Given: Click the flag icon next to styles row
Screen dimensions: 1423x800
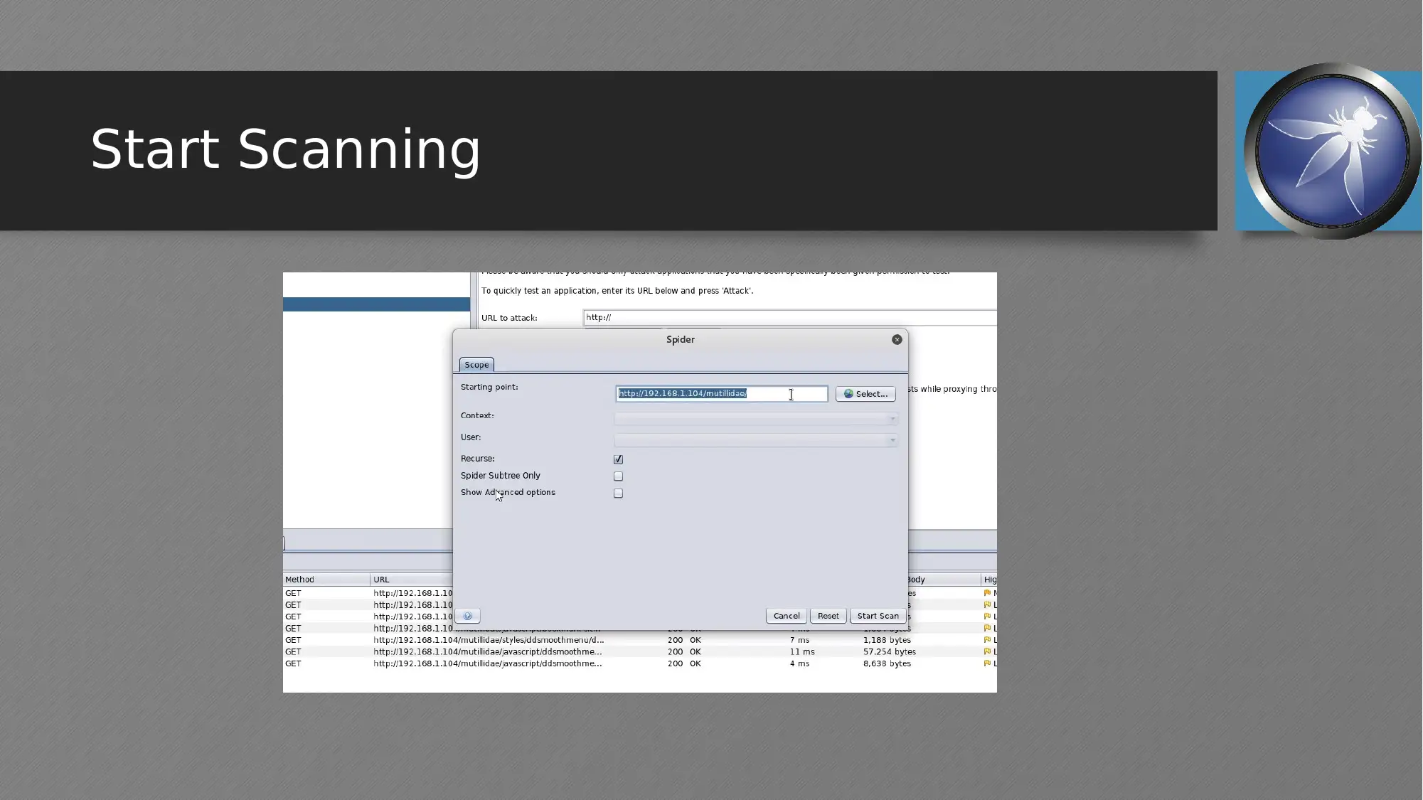Looking at the screenshot, I should [x=986, y=640].
